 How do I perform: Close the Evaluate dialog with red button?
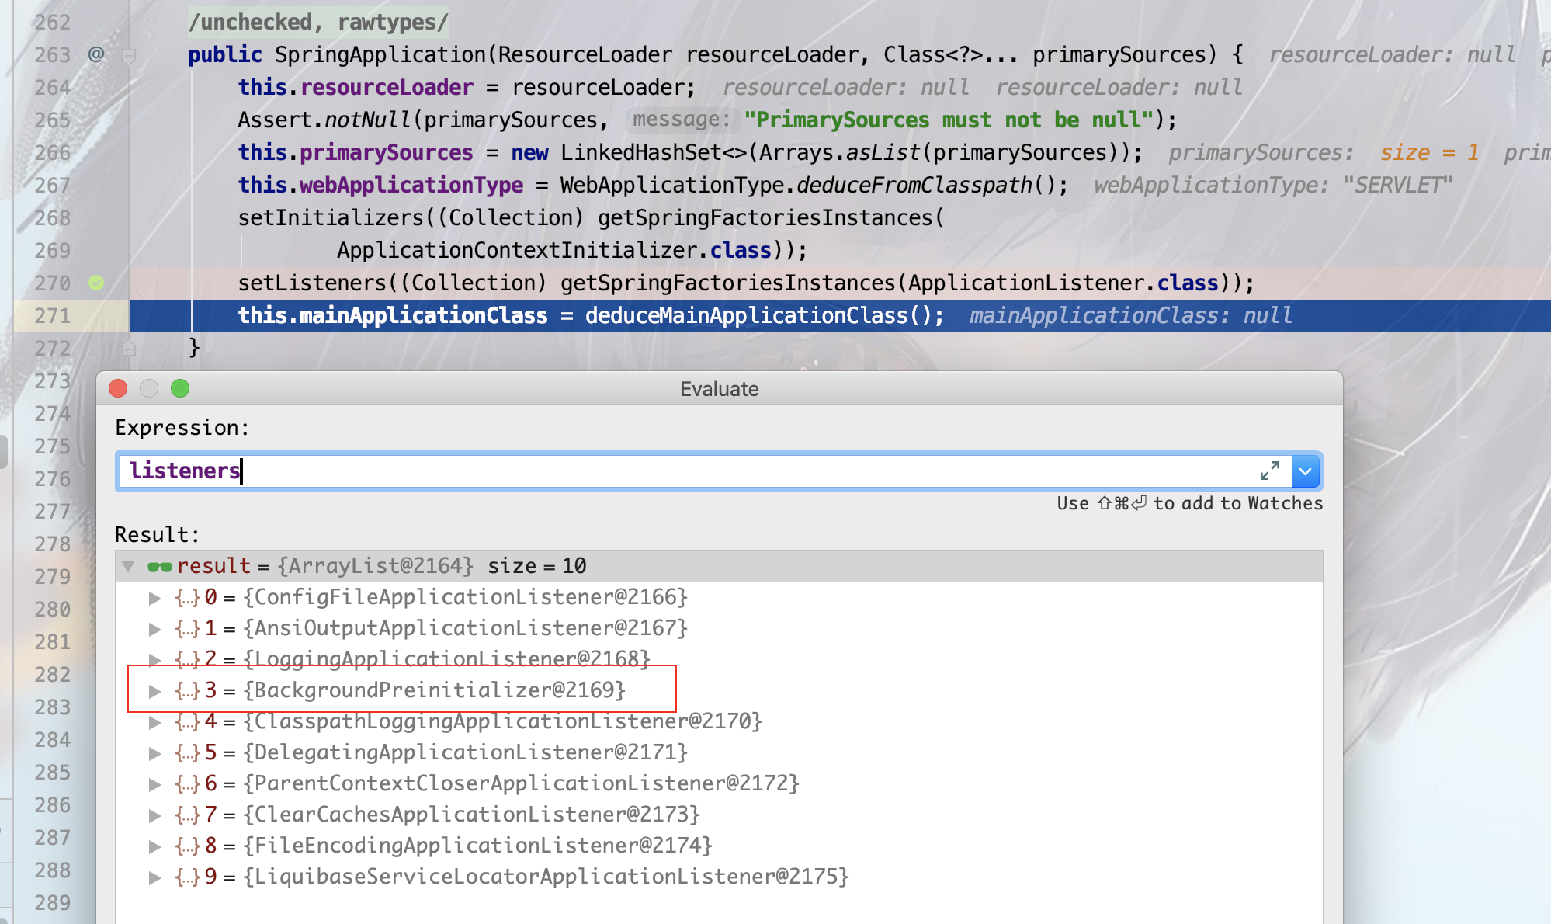coord(118,388)
